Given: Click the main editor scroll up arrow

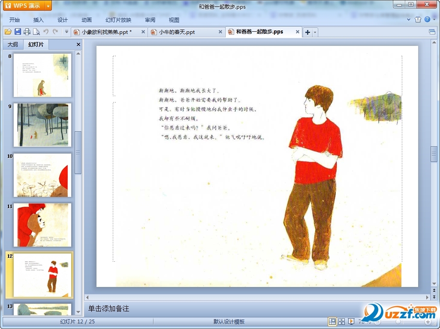Looking at the screenshot, I should click(434, 42).
